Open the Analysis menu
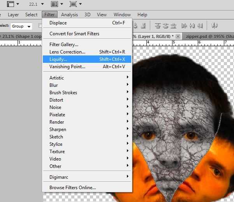 (69, 15)
